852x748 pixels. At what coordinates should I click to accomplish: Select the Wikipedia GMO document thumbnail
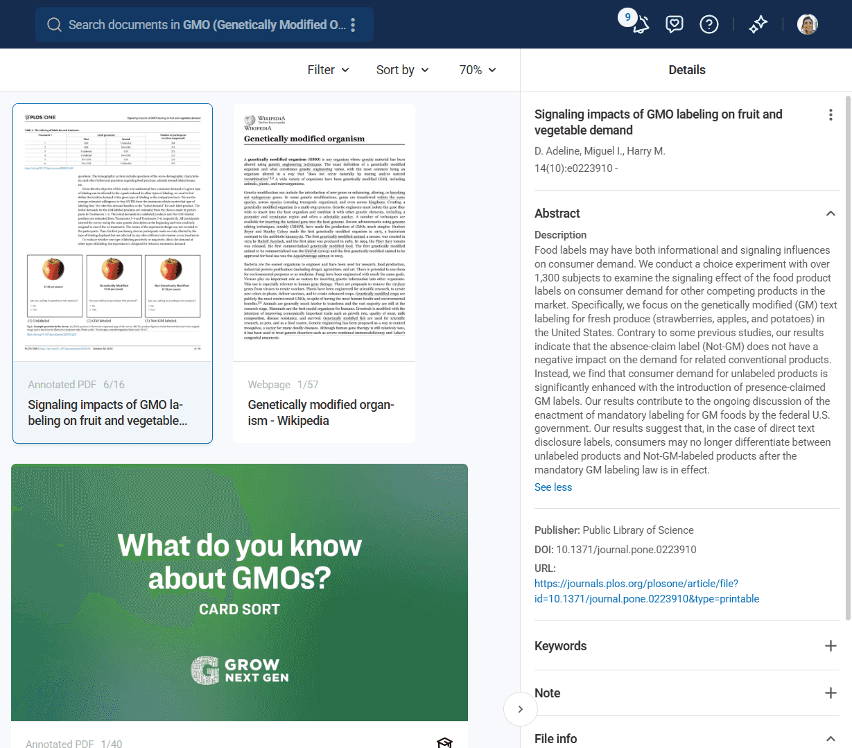[324, 233]
